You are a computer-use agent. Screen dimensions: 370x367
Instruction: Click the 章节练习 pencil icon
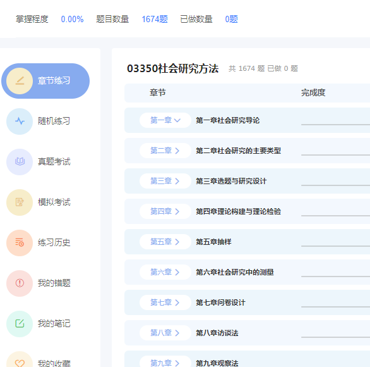tap(20, 81)
